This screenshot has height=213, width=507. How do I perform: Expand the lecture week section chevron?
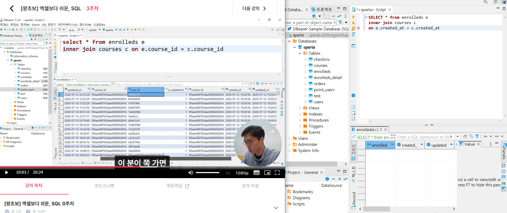(x=276, y=208)
